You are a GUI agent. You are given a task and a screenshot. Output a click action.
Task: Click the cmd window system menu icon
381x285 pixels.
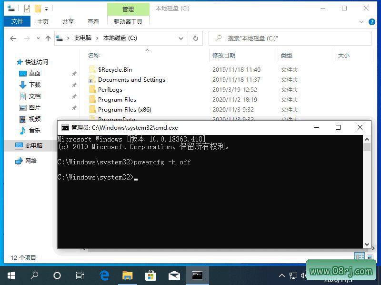[x=65, y=127]
